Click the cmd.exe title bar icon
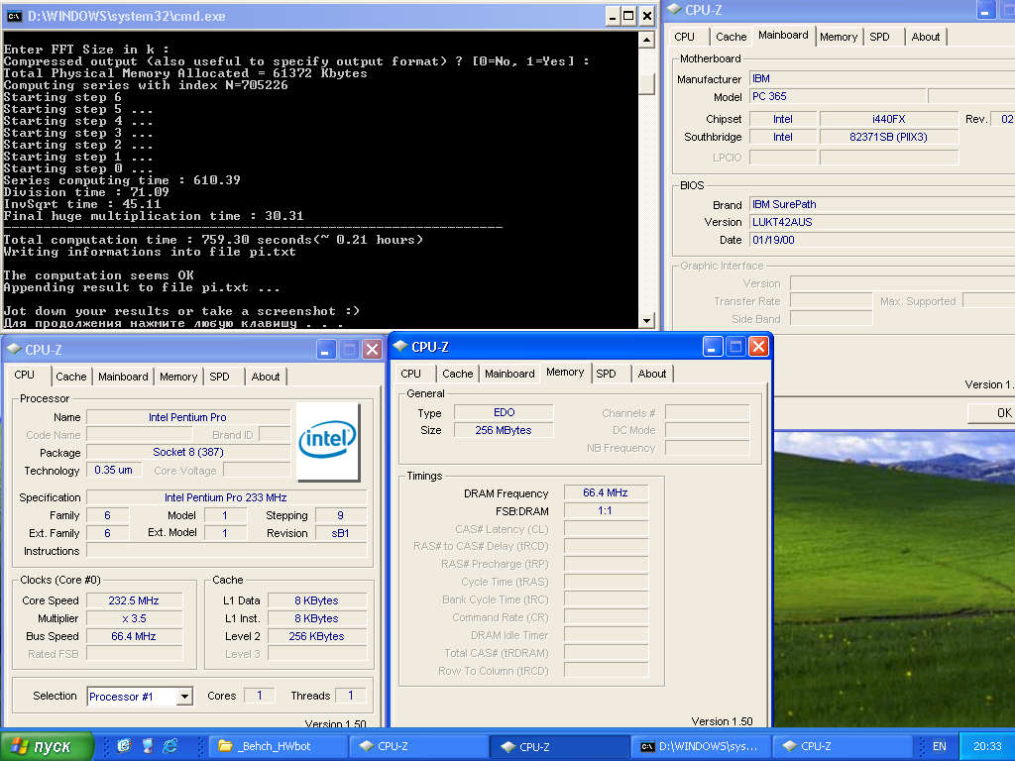 pyautogui.click(x=14, y=16)
